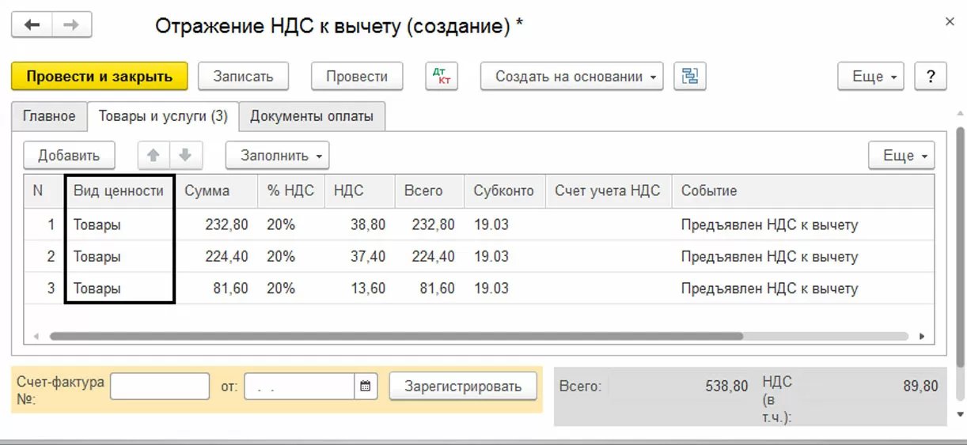The image size is (967, 445).
Task: Select the Товары и услуги (3) tab
Action: (x=163, y=116)
